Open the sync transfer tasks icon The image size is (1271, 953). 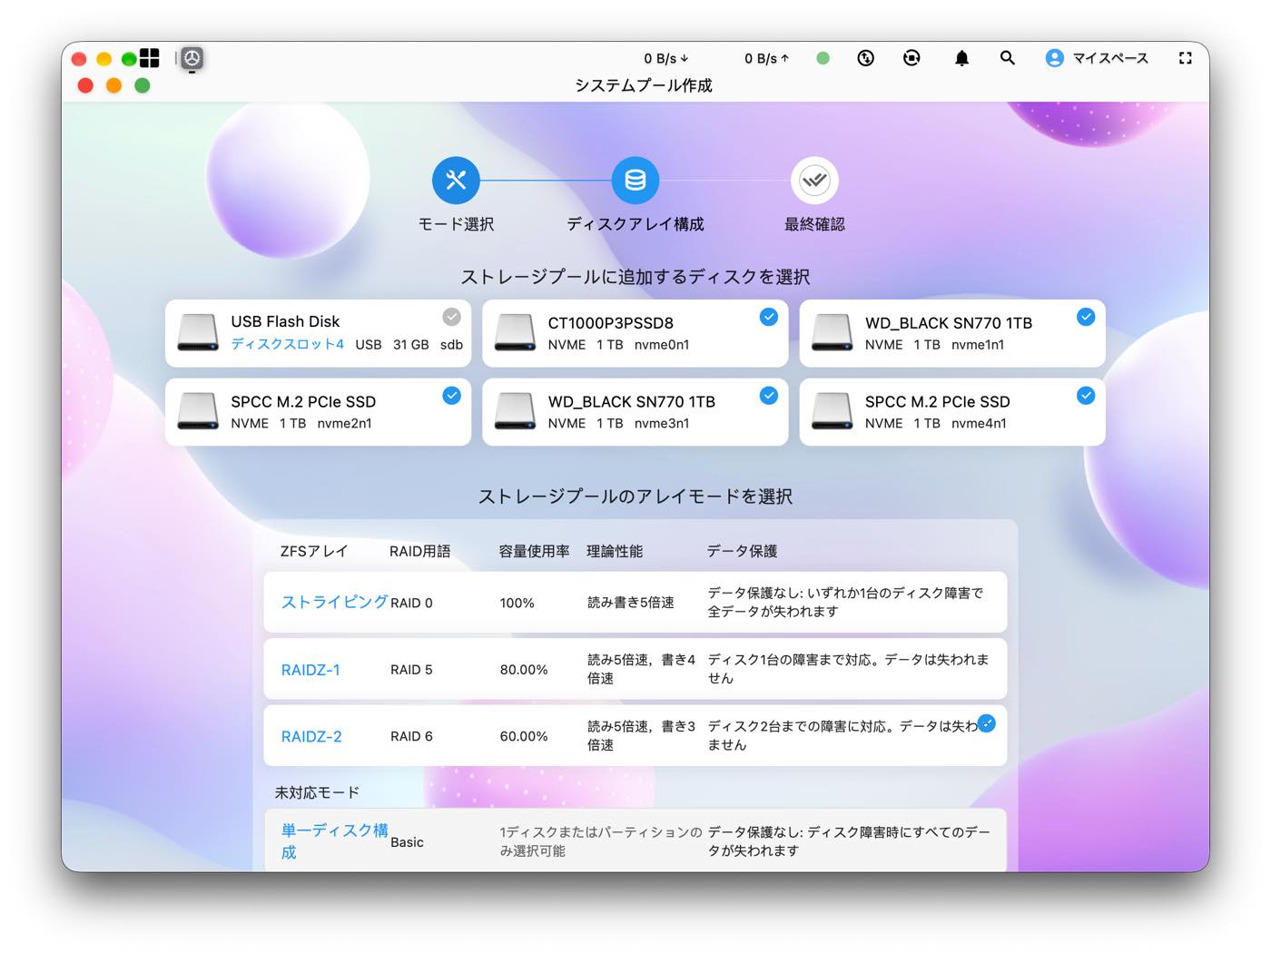coord(866,58)
